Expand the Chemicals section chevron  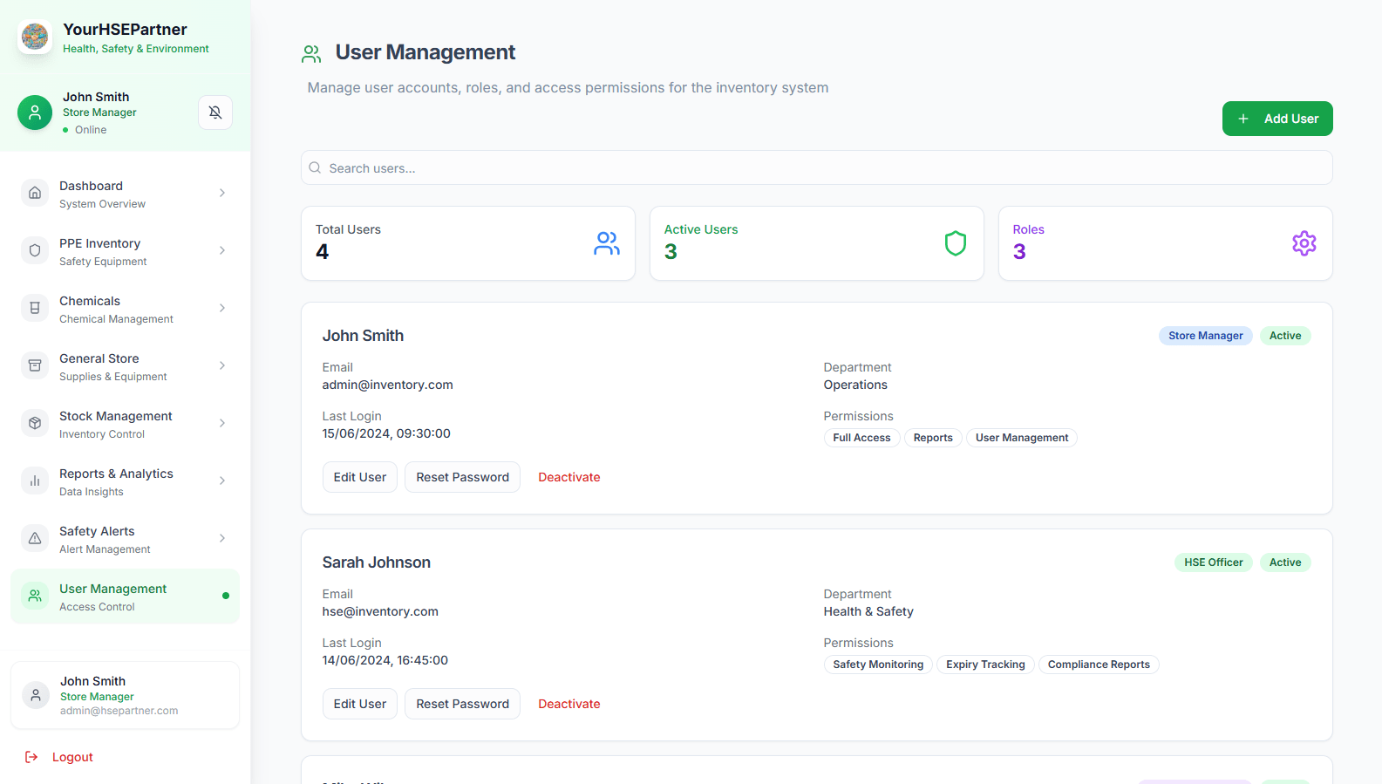click(x=222, y=309)
